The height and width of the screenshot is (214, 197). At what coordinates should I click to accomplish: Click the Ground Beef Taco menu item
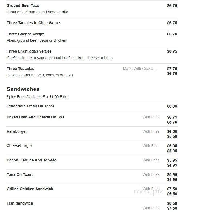pyautogui.click(x=23, y=6)
